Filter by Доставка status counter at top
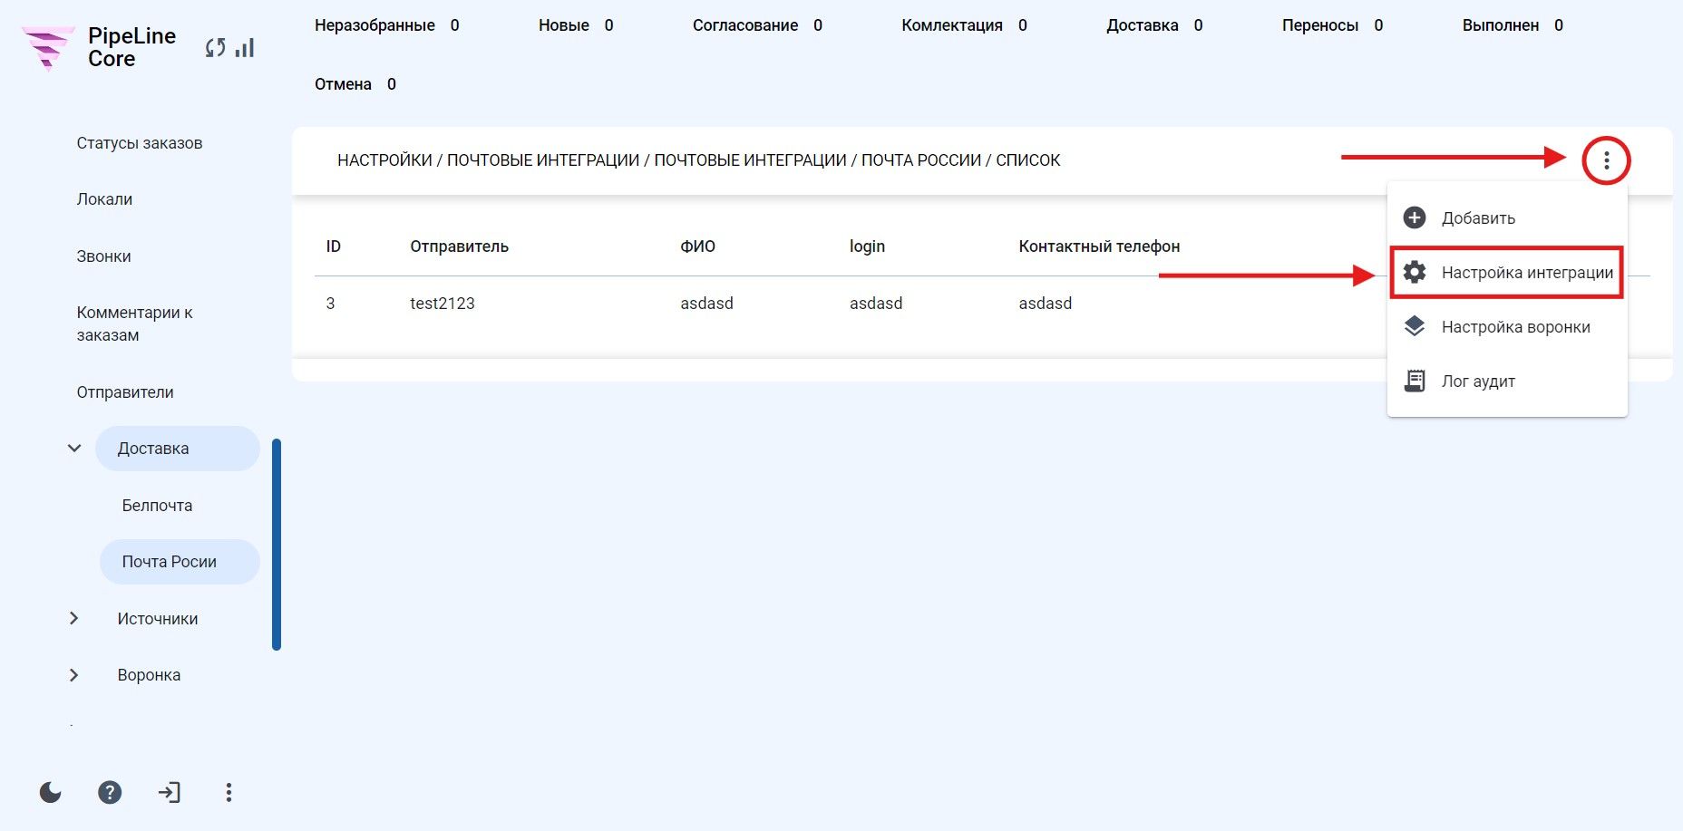This screenshot has width=1683, height=831. click(x=1154, y=25)
